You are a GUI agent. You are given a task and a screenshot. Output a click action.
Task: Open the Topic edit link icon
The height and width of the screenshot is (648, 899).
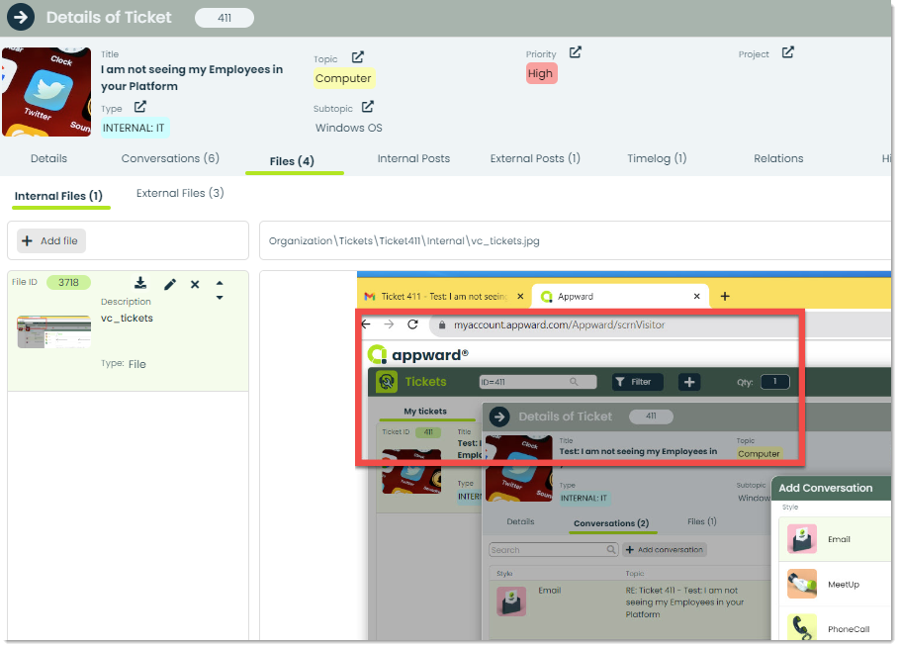[358, 57]
